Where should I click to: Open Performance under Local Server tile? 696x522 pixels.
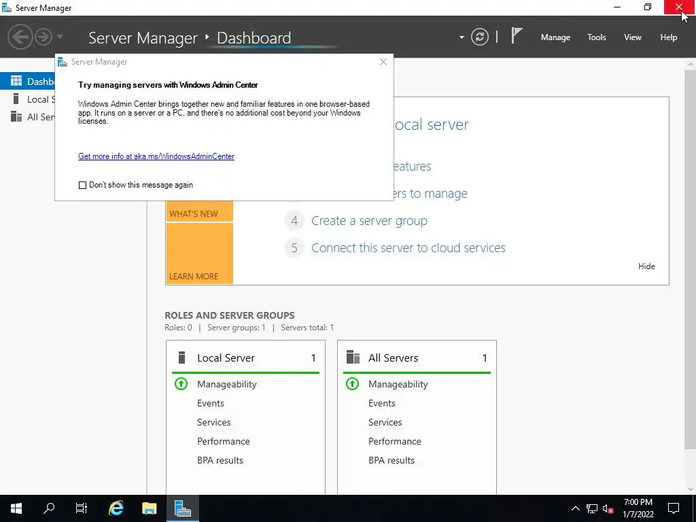[223, 442]
